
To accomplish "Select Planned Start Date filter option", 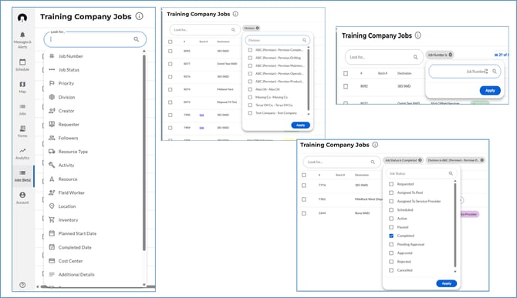I will pyautogui.click(x=77, y=233).
